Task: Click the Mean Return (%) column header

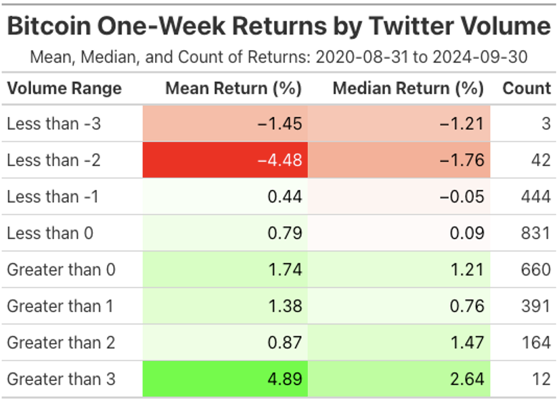Action: point(233,89)
